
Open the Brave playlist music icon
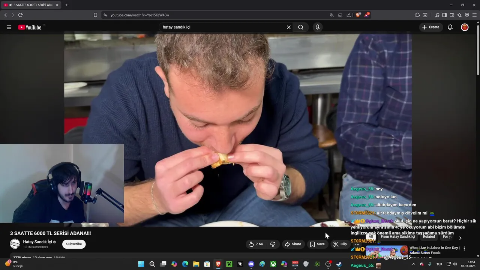click(437, 15)
